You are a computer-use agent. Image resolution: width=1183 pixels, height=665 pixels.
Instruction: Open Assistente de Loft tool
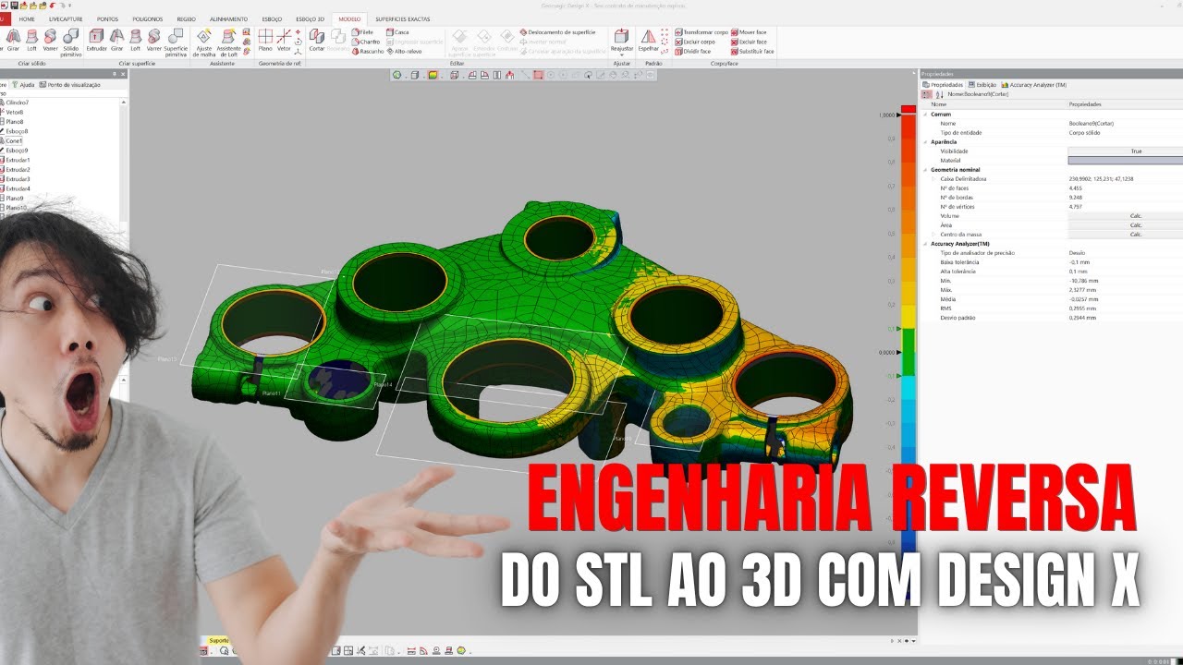228,42
